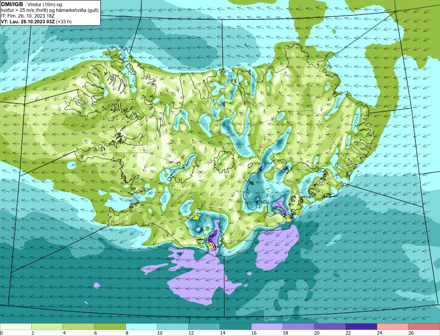Select the 16–18 m/s lavender legend swatch
440x336 pixels.
(x=267, y=326)
